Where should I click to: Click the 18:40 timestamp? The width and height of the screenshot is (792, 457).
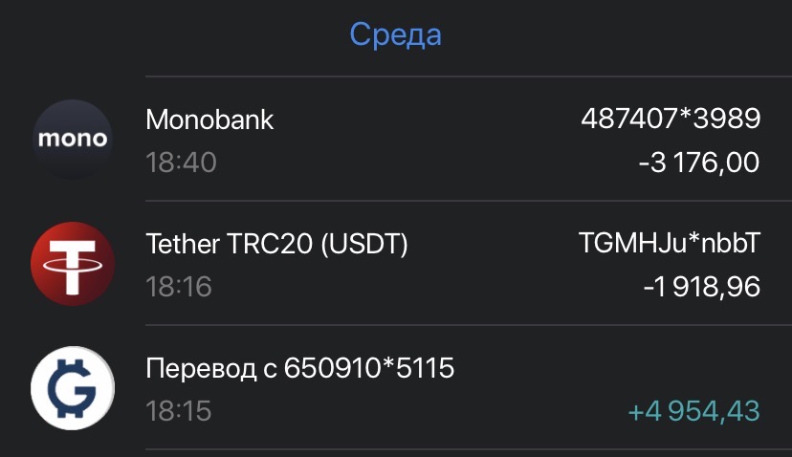coord(181,163)
